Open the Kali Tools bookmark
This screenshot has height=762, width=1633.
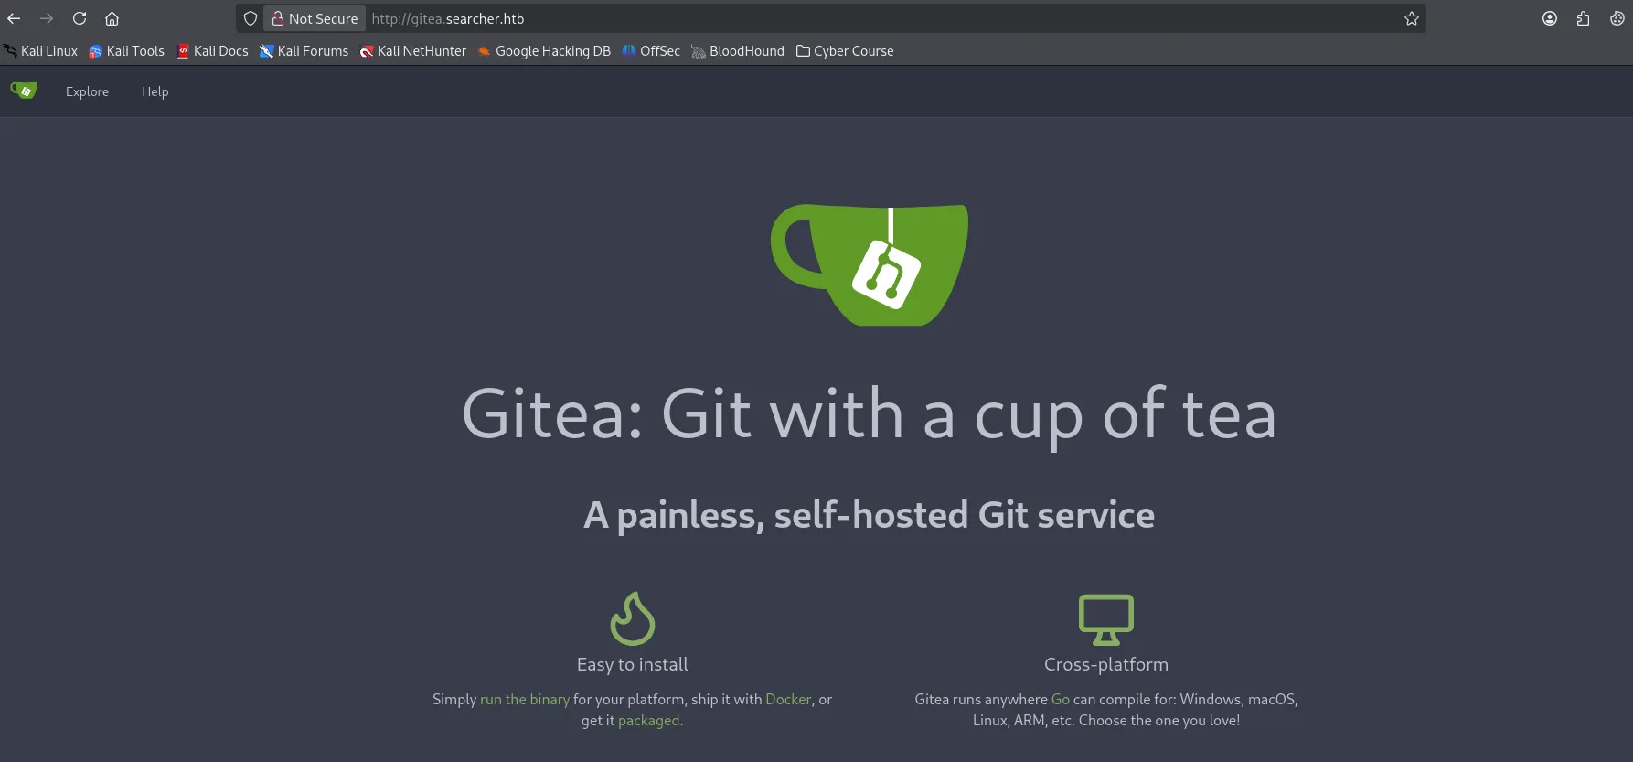(x=127, y=51)
